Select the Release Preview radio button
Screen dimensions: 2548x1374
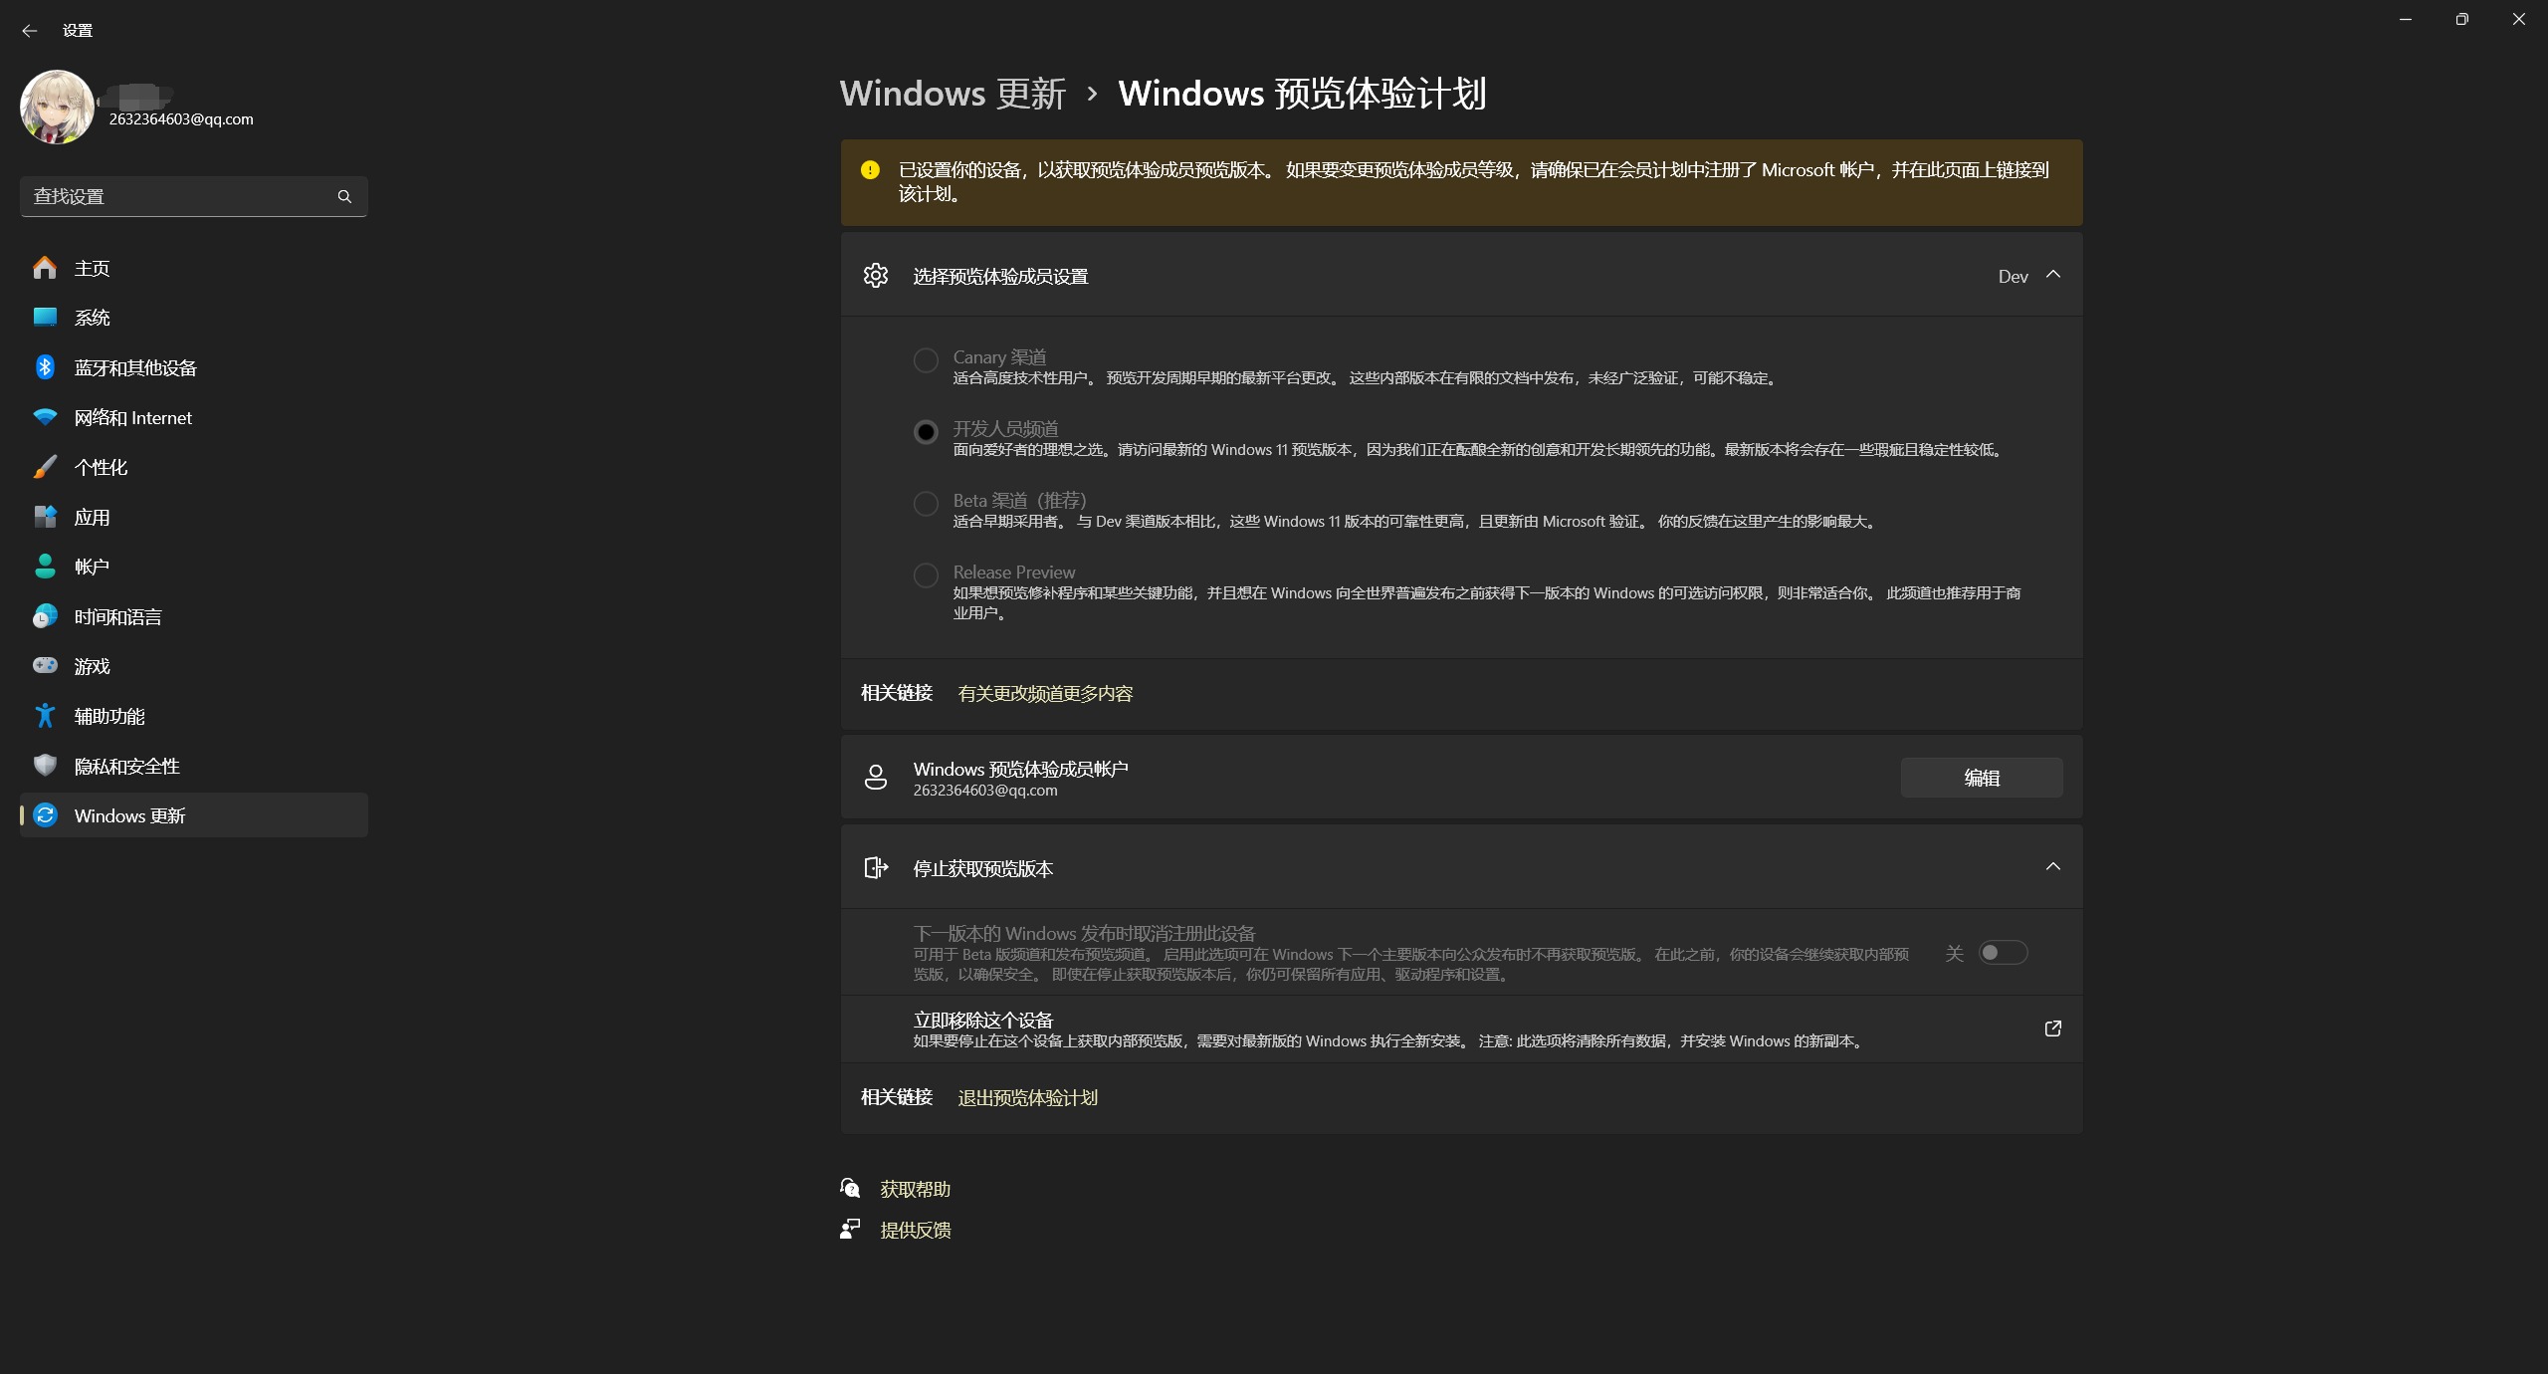point(926,575)
